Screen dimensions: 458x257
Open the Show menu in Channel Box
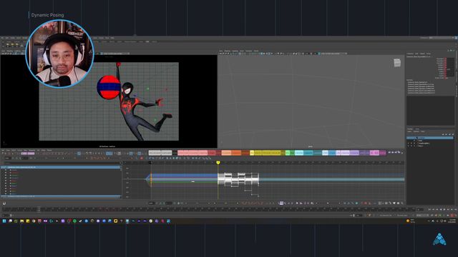[x=429, y=54]
